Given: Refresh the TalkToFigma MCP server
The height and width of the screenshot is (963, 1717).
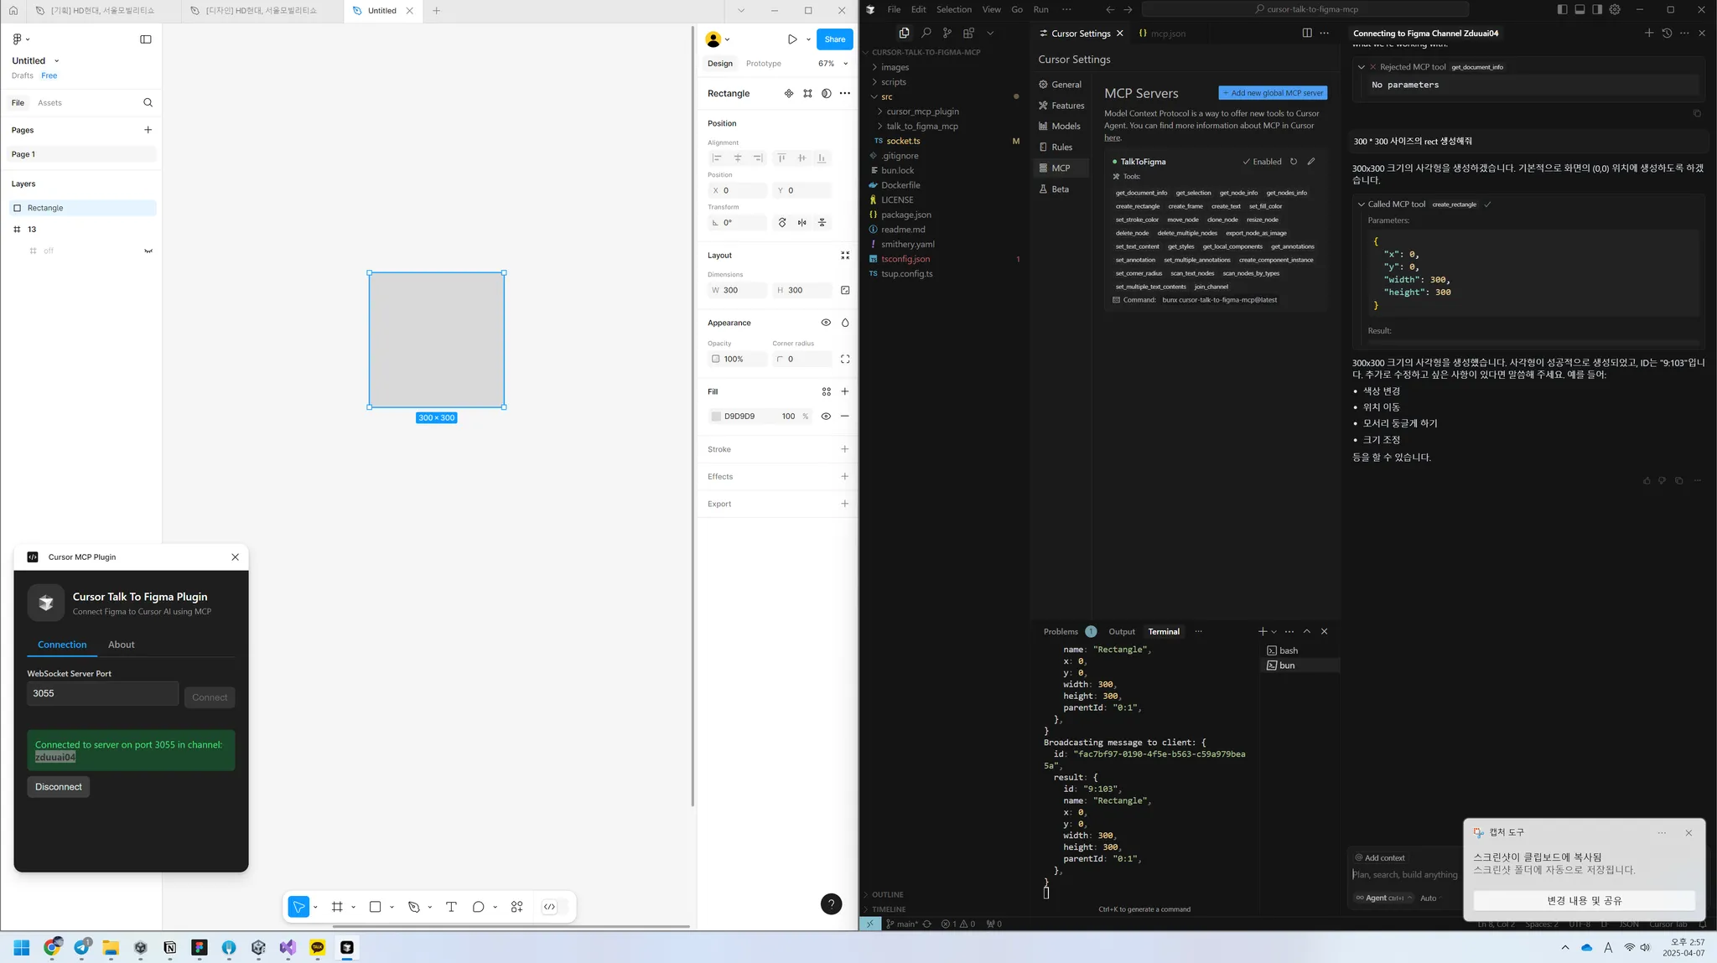Looking at the screenshot, I should coord(1294,162).
